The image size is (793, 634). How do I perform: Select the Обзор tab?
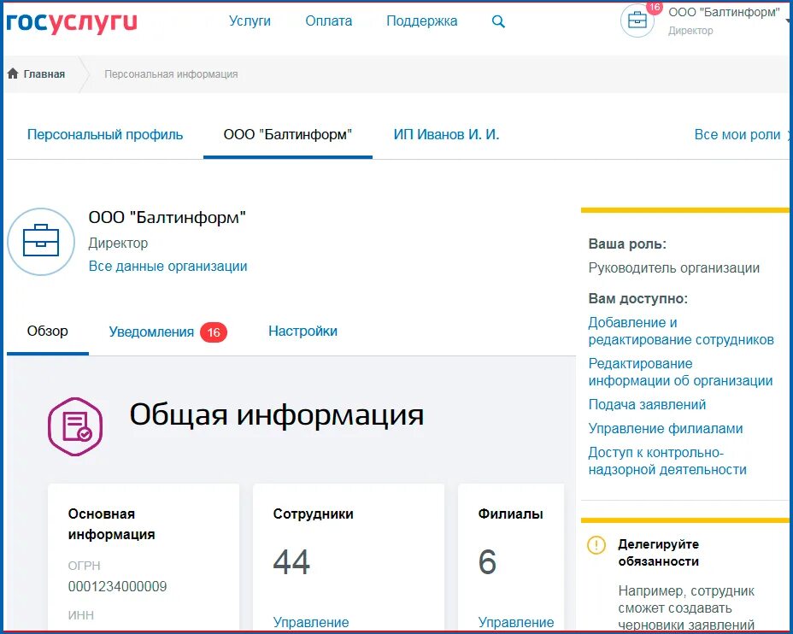click(x=48, y=332)
